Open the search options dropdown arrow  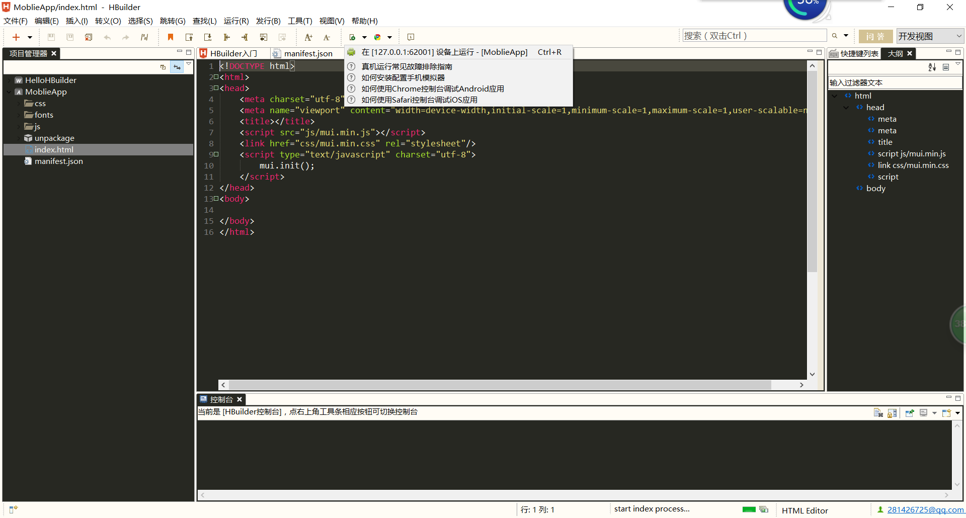coord(846,36)
